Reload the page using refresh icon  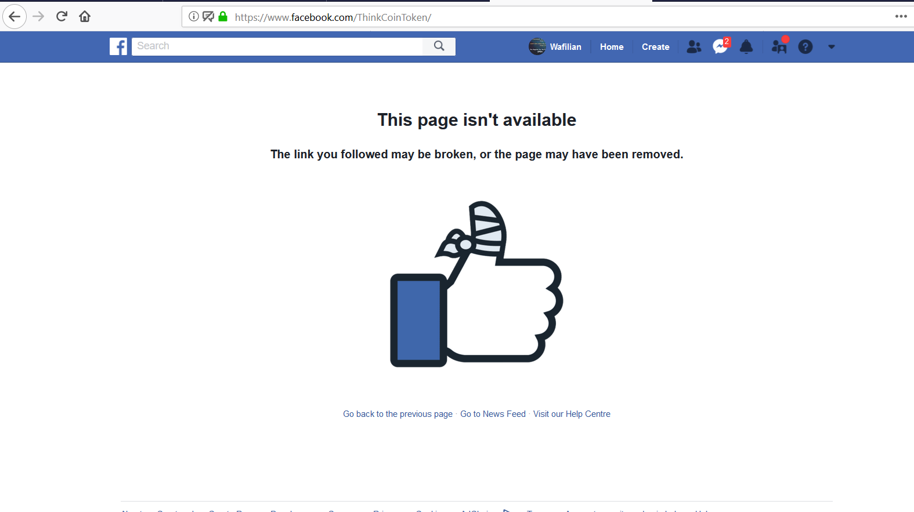[62, 16]
